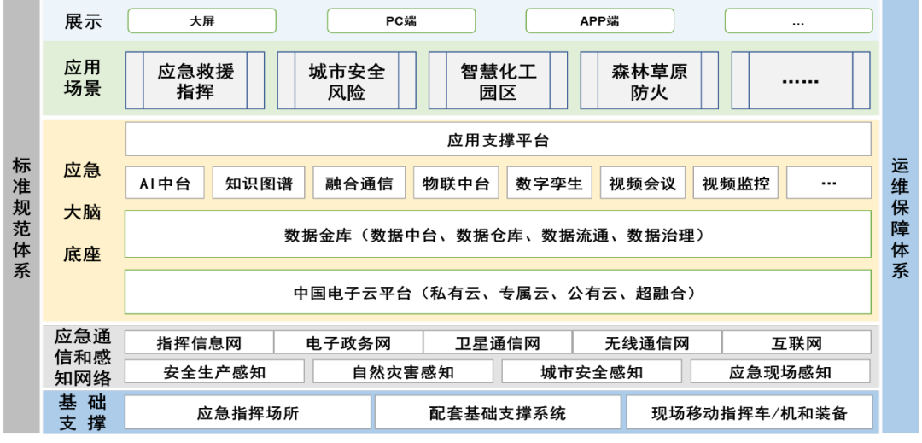Screen dimensions: 922x443
Task: Select the 视频监控 module box
Action: click(735, 184)
